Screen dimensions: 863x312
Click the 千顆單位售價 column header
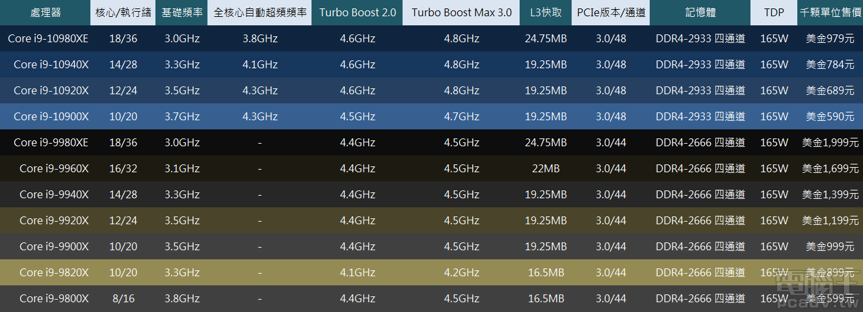pos(830,12)
